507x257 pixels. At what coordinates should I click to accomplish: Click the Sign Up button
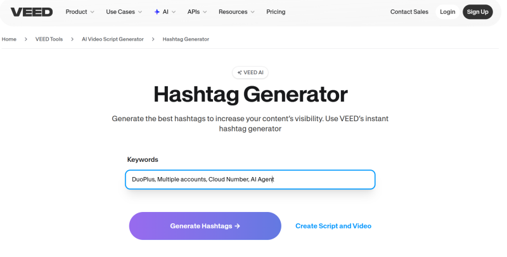coord(478,12)
